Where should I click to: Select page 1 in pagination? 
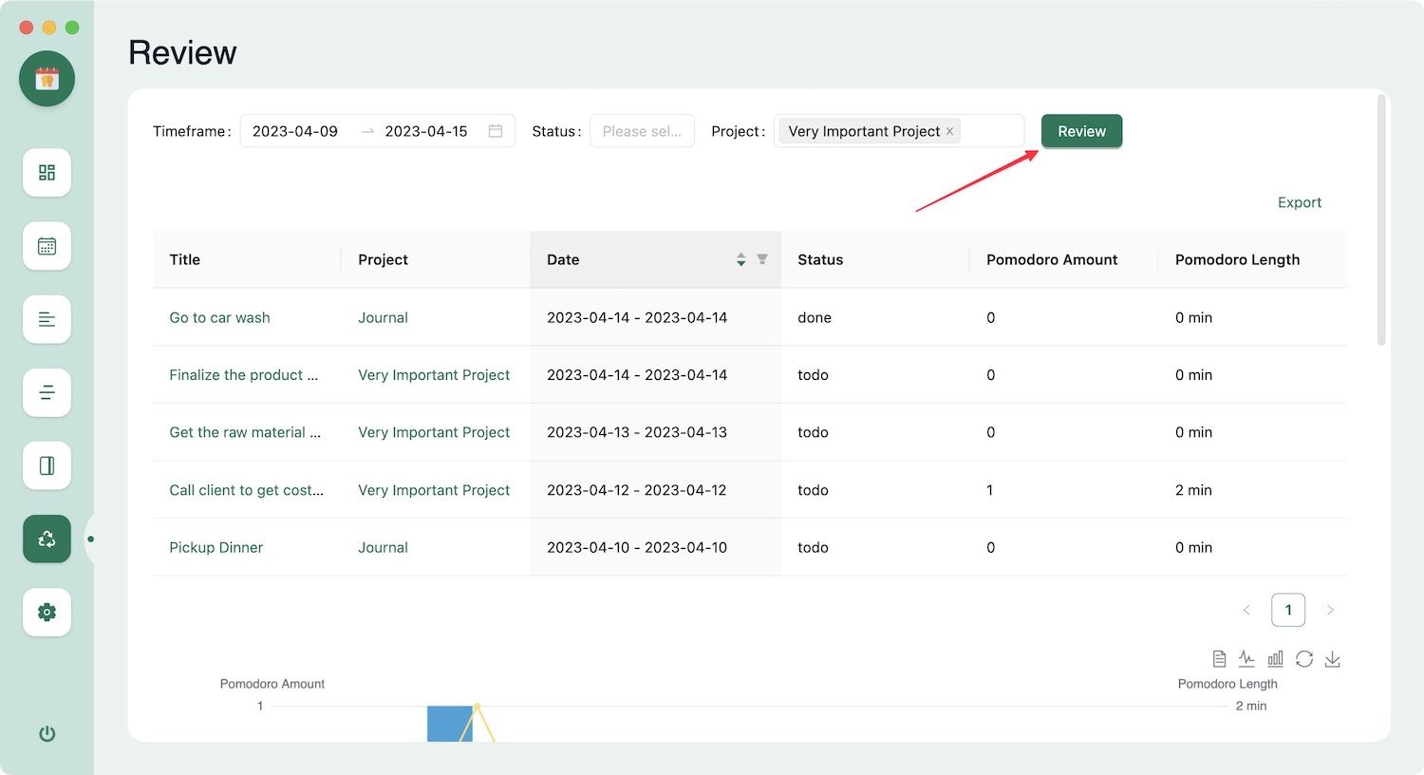point(1288,610)
